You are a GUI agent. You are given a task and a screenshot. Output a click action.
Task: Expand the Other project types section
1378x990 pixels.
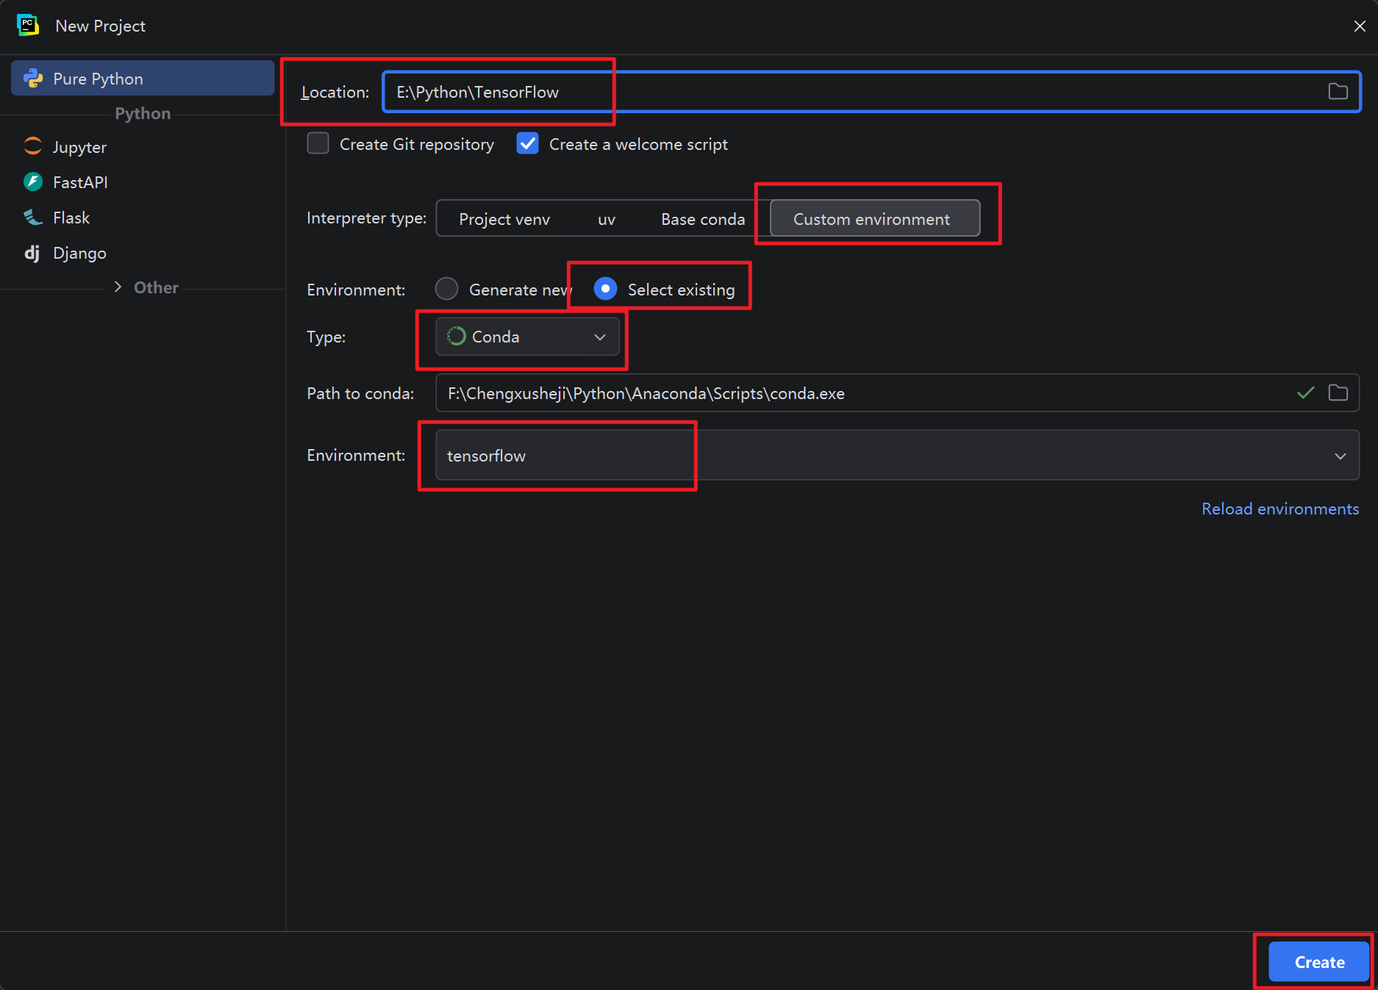(x=118, y=287)
